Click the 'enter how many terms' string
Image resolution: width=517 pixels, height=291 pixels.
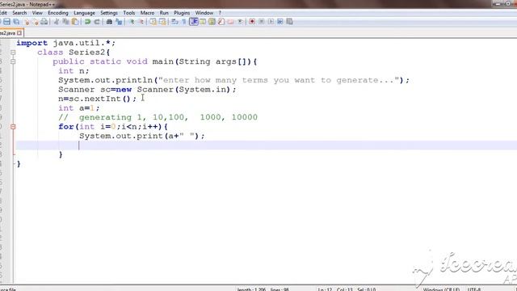279,80
